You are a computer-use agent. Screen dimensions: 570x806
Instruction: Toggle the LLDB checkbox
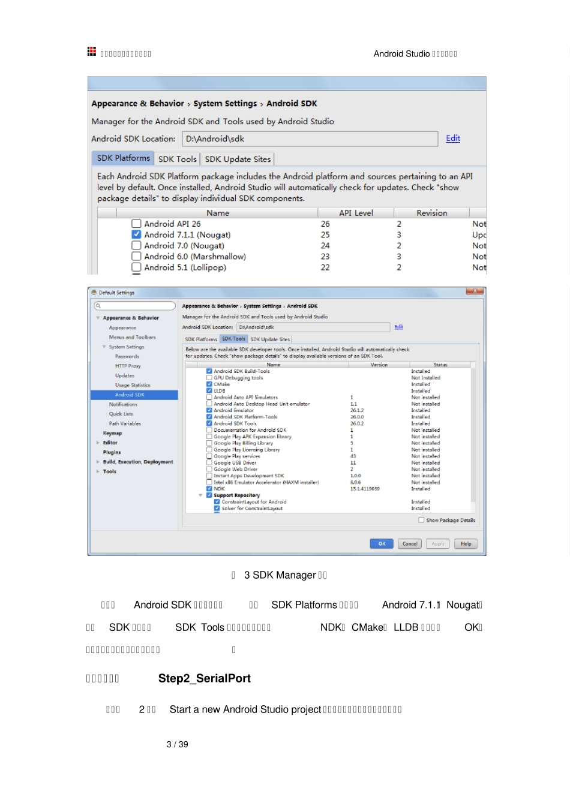click(x=209, y=391)
